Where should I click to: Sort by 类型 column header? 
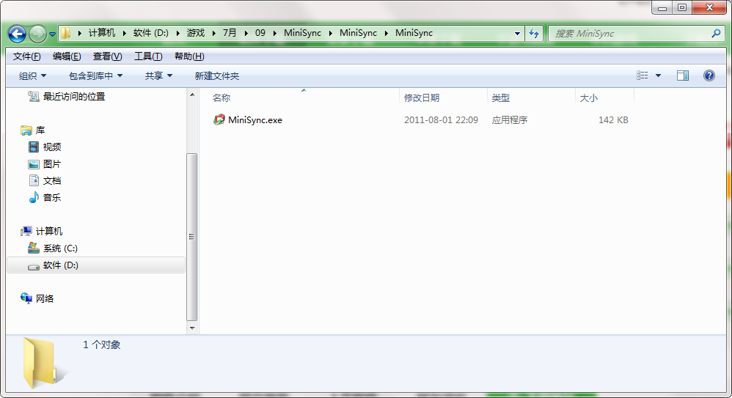501,98
